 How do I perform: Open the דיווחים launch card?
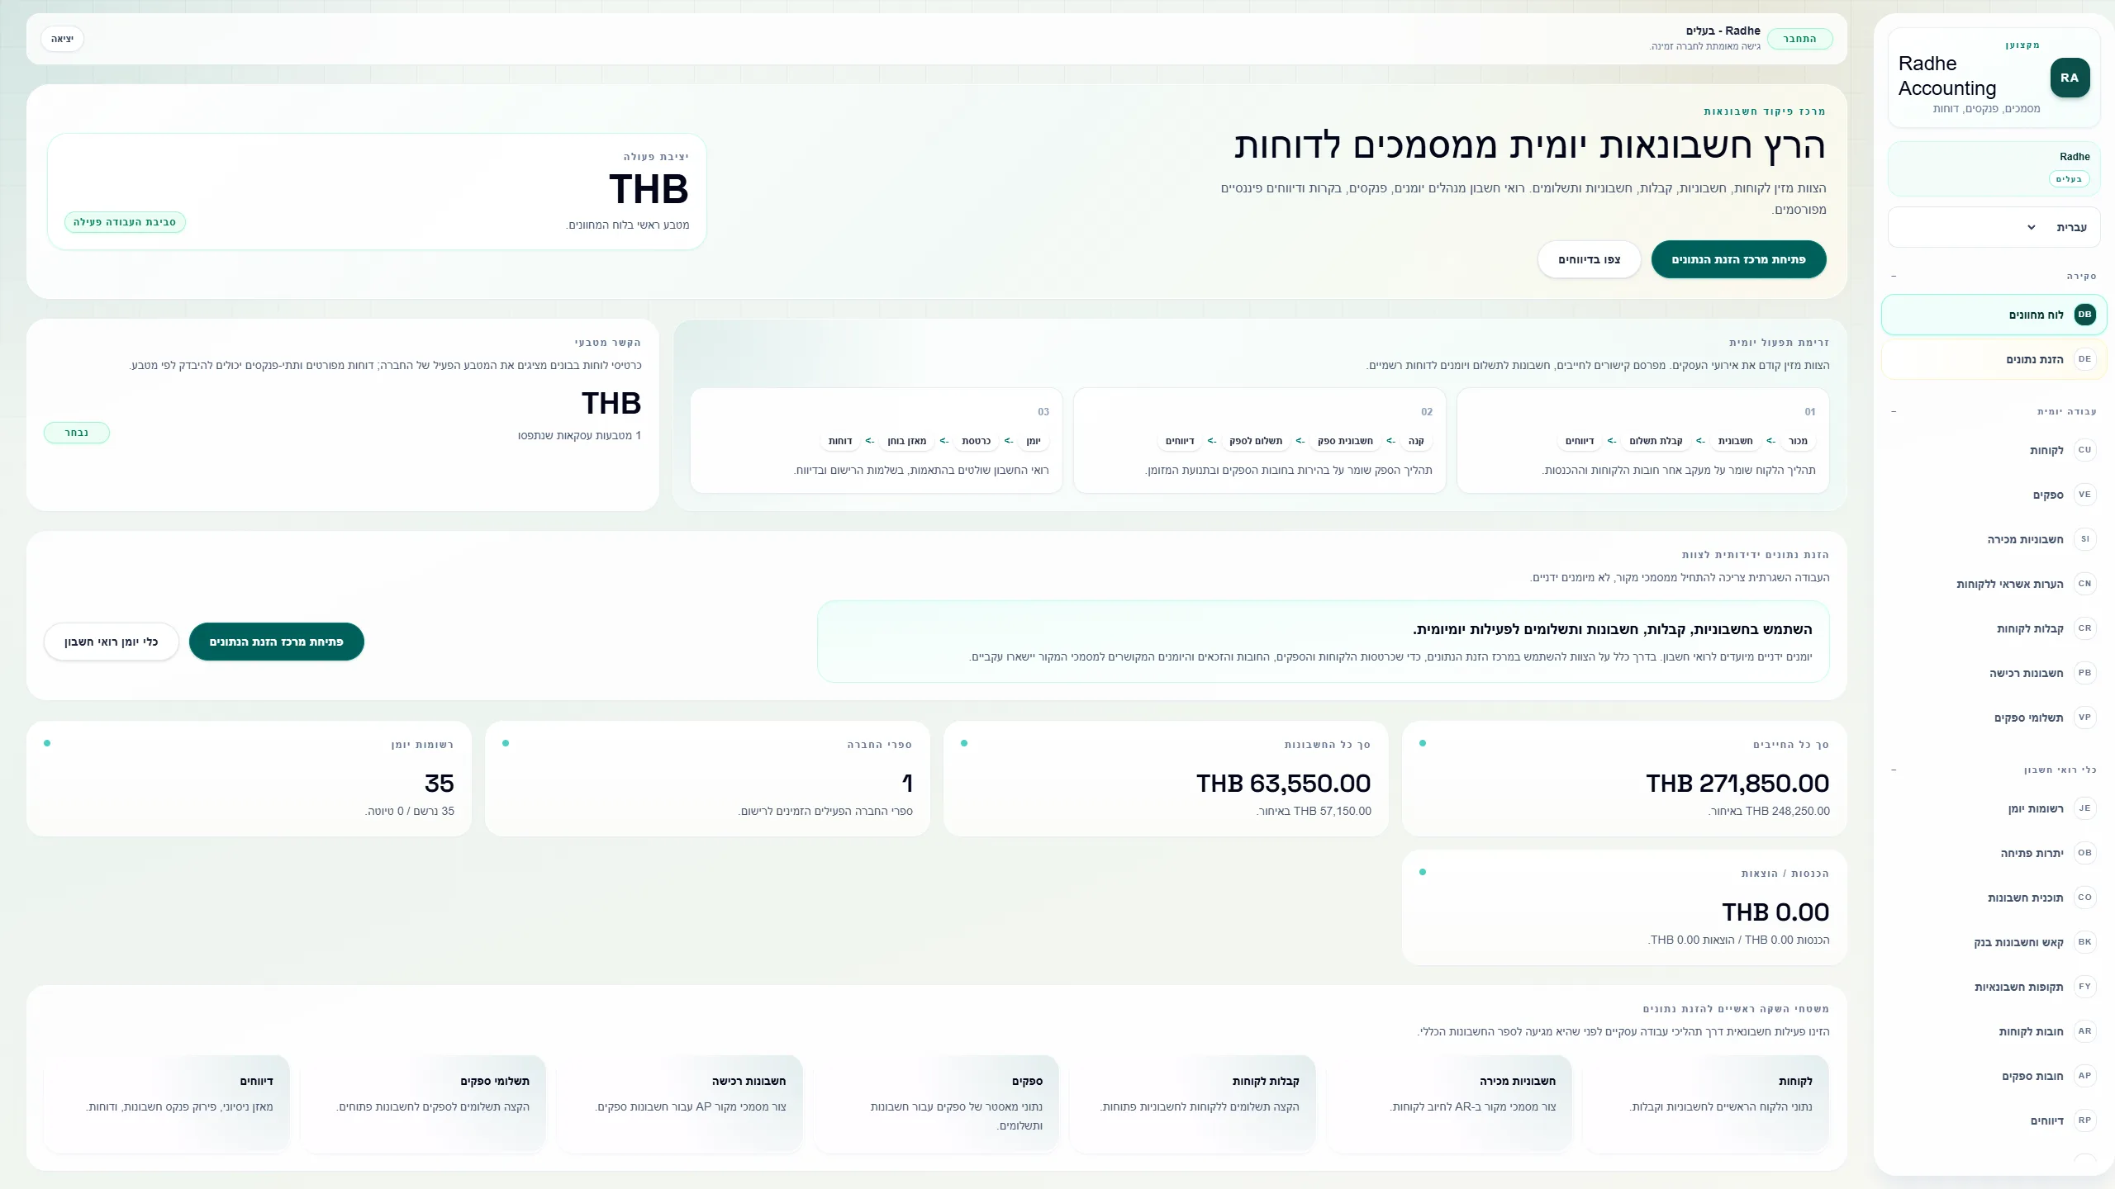[167, 1103]
